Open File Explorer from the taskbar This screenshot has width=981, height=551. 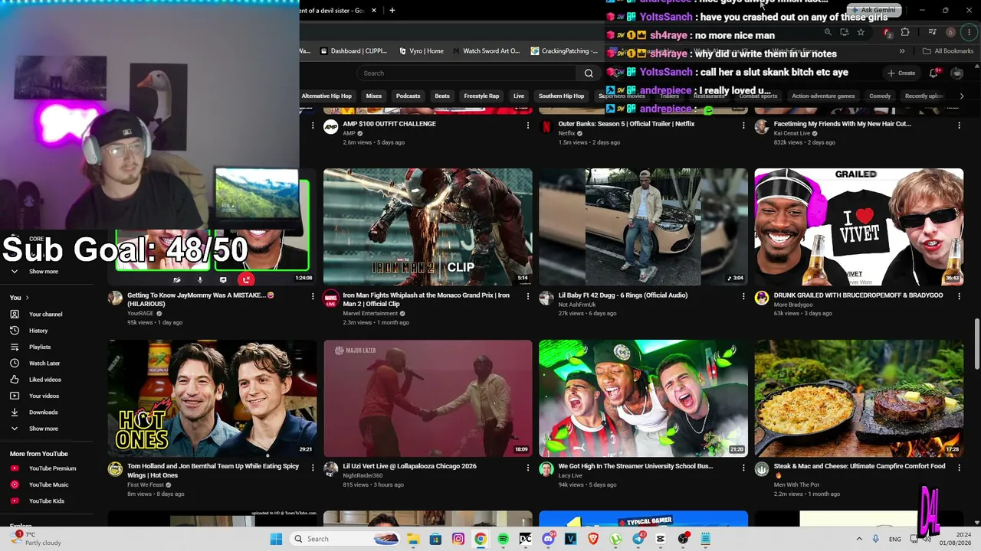pyautogui.click(x=412, y=539)
